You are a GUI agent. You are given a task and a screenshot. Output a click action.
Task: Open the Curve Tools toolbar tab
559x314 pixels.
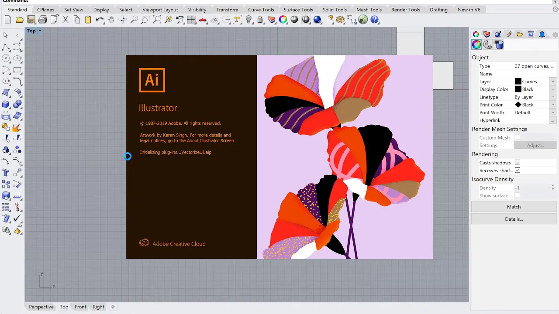tap(261, 10)
